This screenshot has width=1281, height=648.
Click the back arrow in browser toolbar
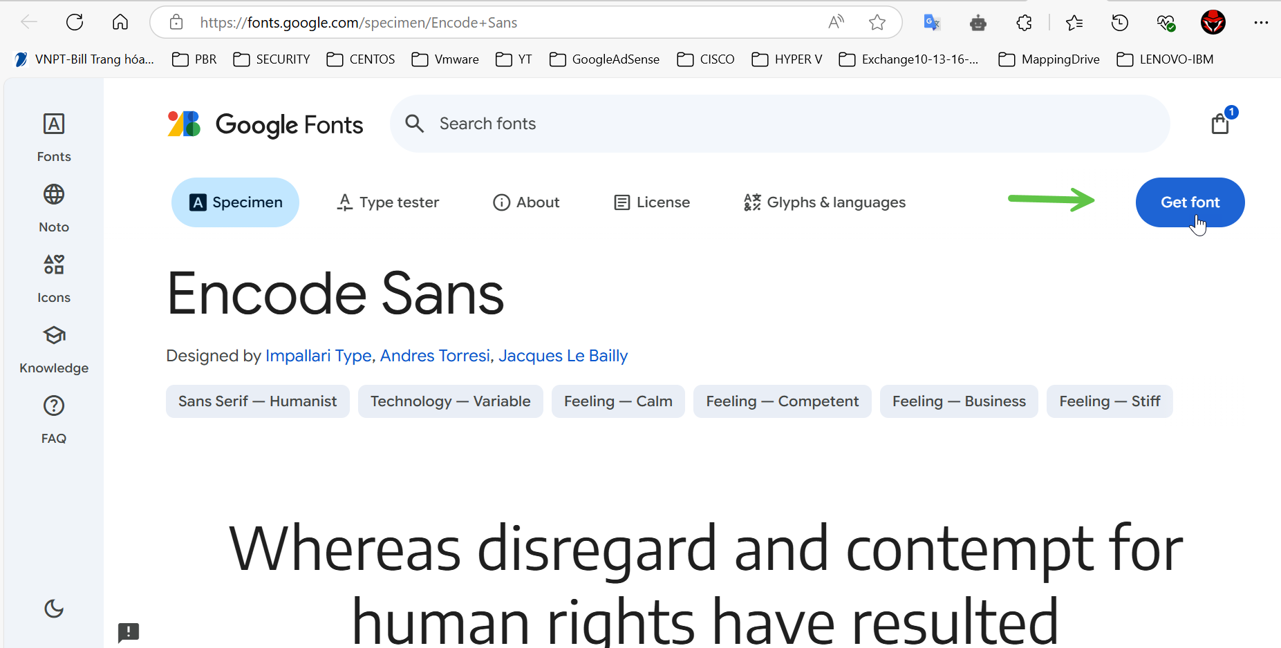(29, 22)
